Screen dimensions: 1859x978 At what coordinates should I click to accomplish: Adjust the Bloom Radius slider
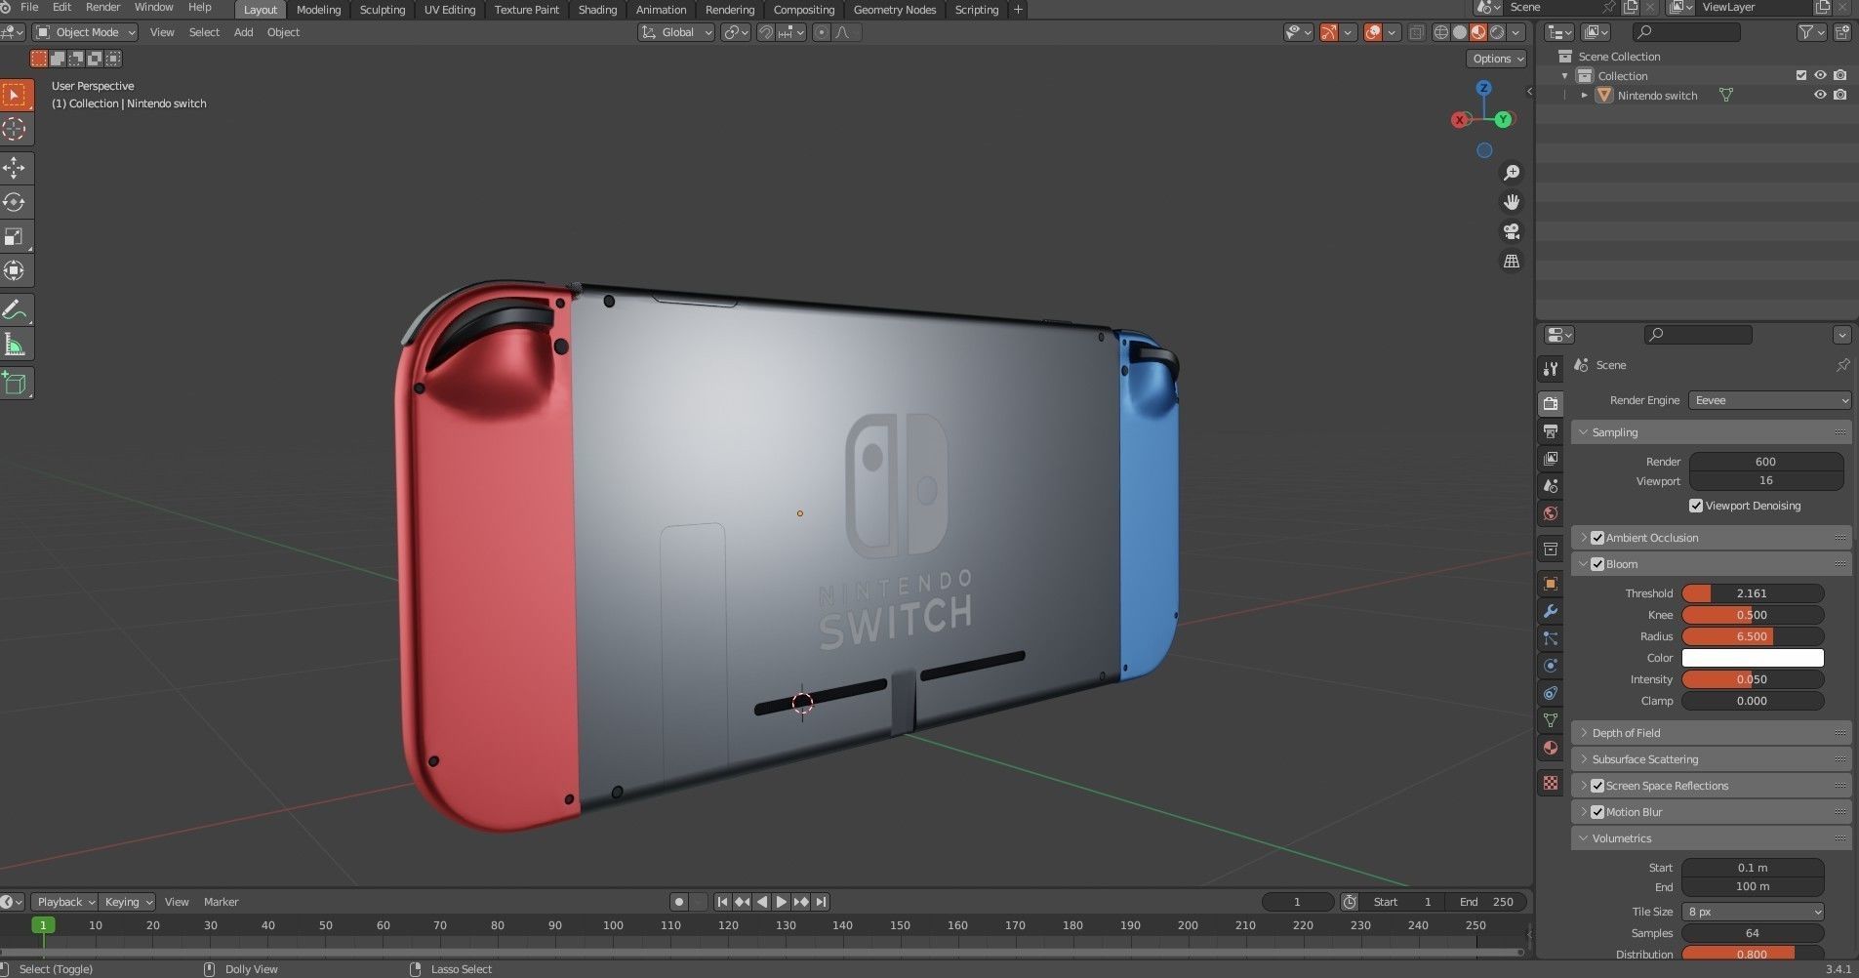point(1753,636)
